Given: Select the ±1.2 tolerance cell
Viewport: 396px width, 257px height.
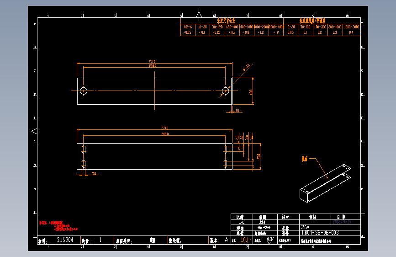Looking at the screenshot, I should (261, 32).
